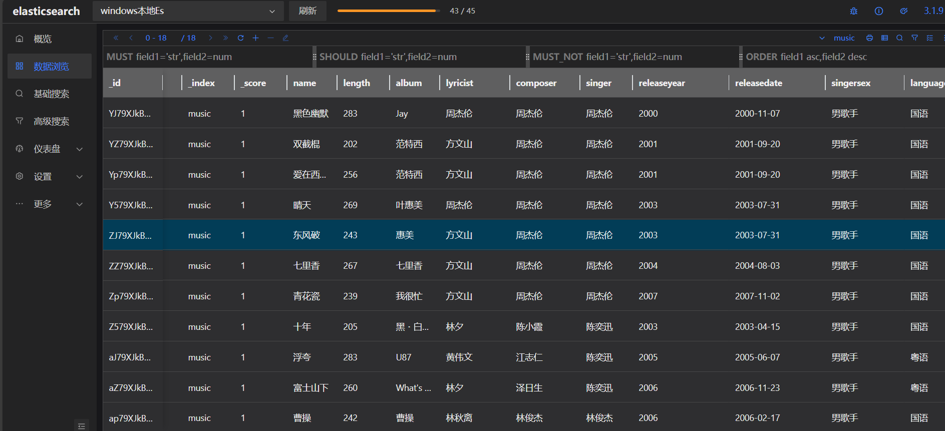Click the song name 青花瓷

306,296
